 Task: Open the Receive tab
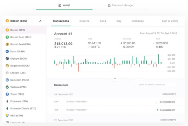[84, 21]
